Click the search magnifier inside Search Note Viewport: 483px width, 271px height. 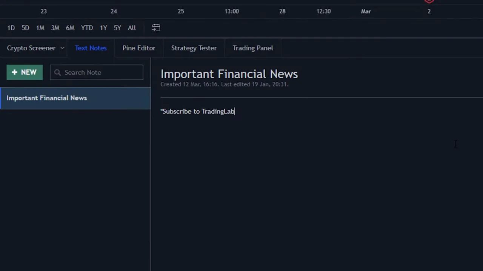click(57, 72)
